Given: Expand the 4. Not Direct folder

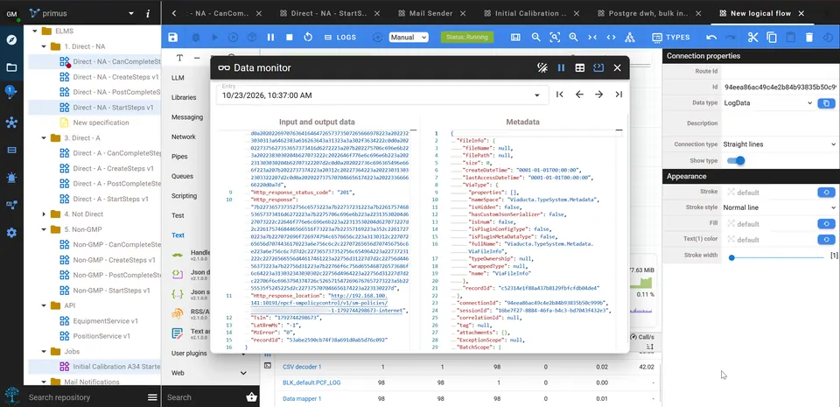Looking at the screenshot, I should pyautogui.click(x=44, y=214).
